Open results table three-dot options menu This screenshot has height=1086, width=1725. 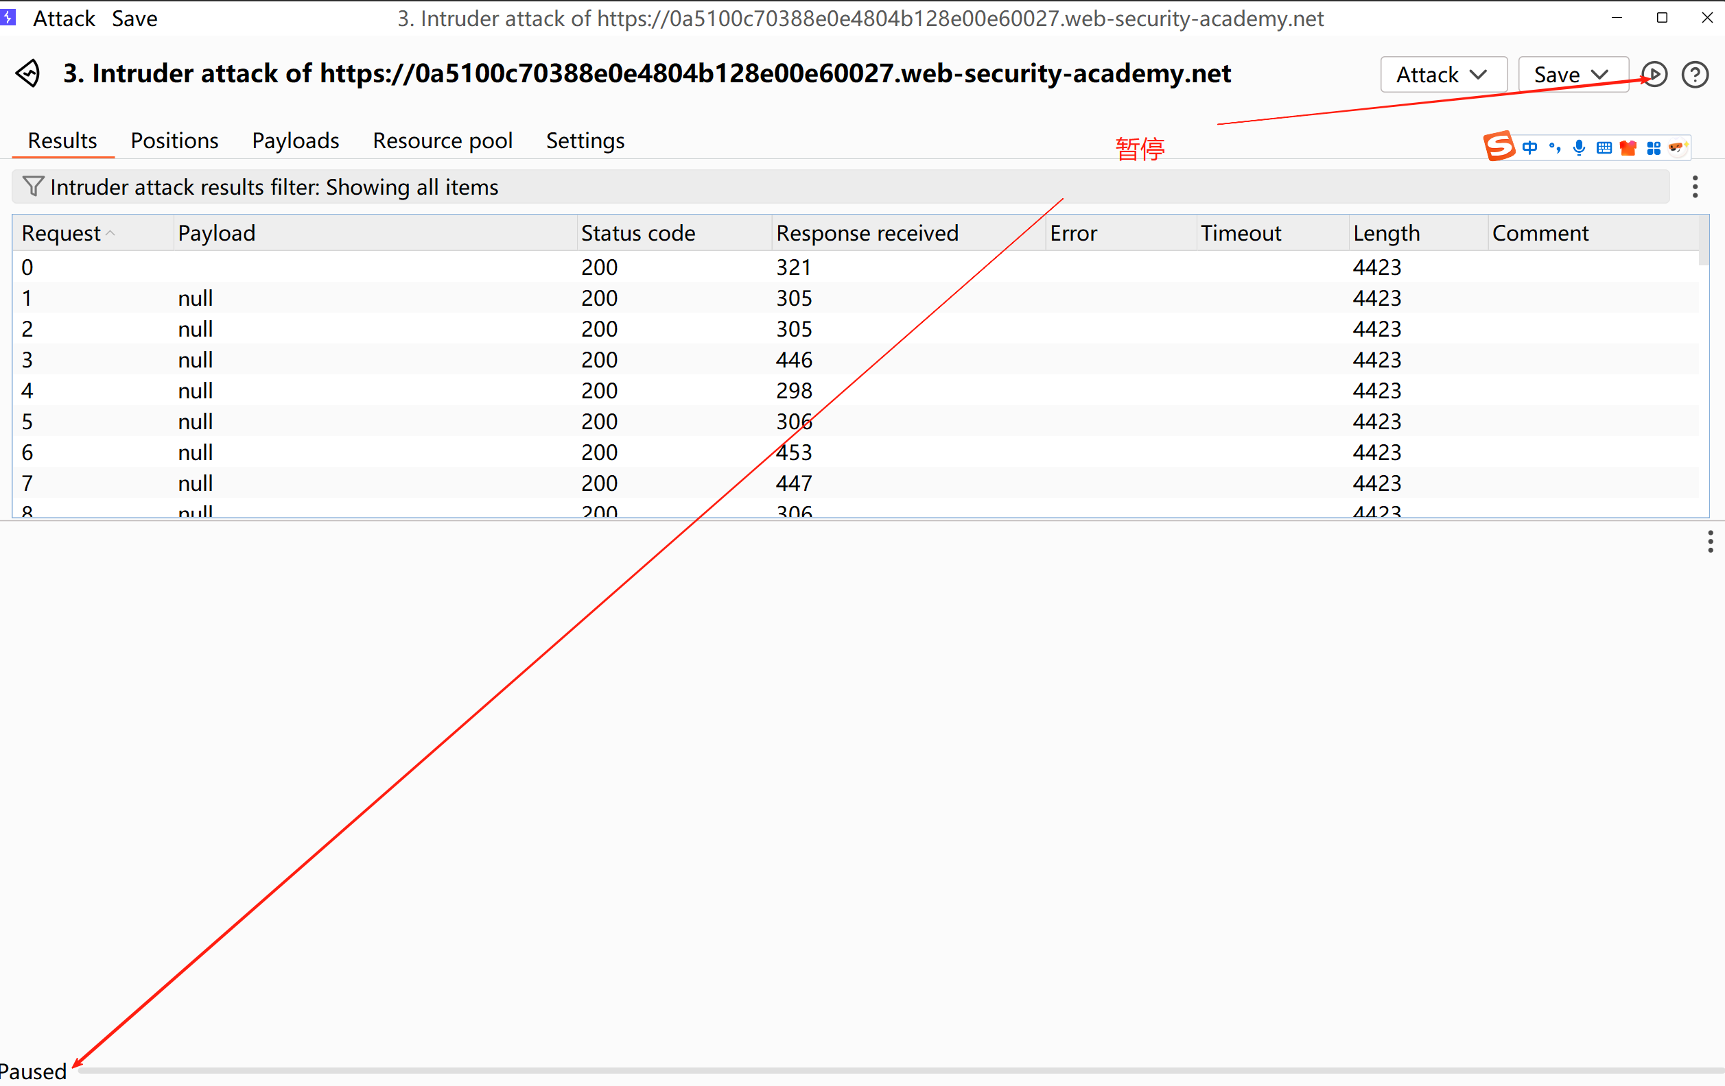click(x=1694, y=187)
